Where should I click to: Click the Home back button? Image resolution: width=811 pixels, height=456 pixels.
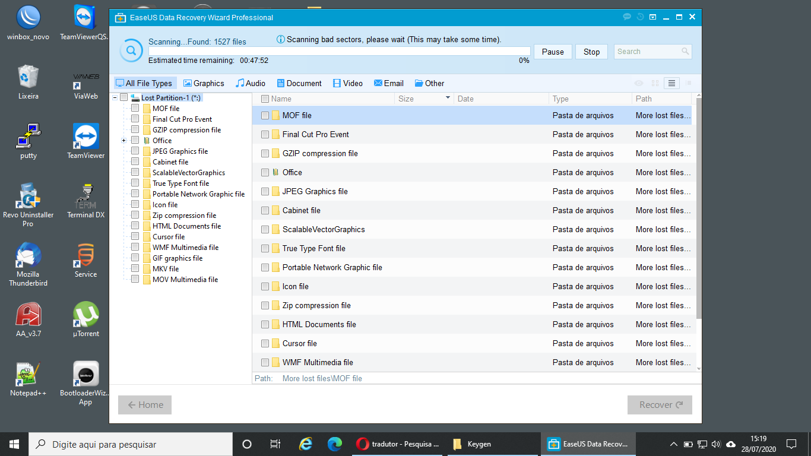pyautogui.click(x=145, y=405)
